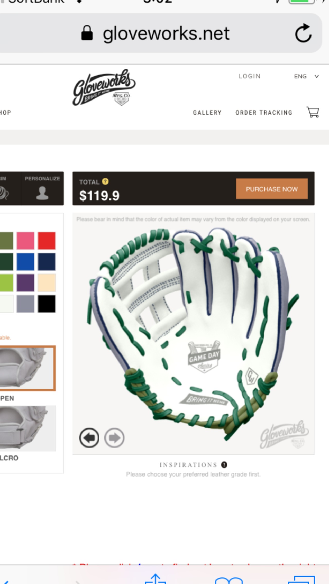This screenshot has width=329, height=584.
Task: Expand the ENG language dropdown
Action: tap(306, 76)
